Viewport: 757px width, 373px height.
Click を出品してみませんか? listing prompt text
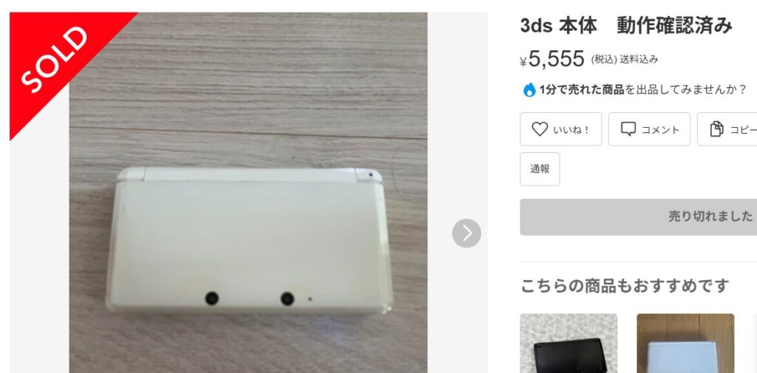click(686, 90)
